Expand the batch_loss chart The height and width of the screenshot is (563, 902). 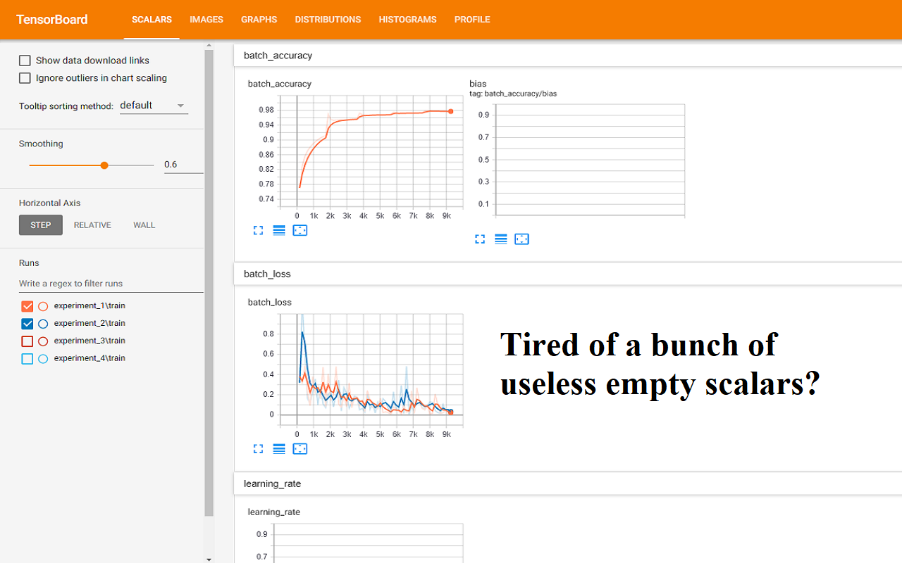pyautogui.click(x=258, y=448)
